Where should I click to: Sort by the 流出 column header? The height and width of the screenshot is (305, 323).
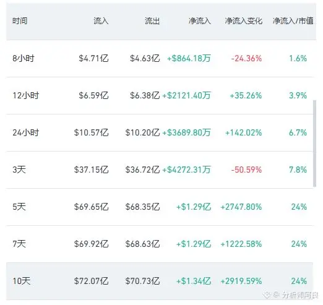pyautogui.click(x=152, y=21)
